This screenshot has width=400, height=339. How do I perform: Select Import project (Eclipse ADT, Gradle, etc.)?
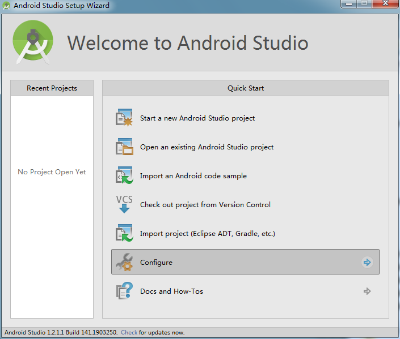[208, 234]
